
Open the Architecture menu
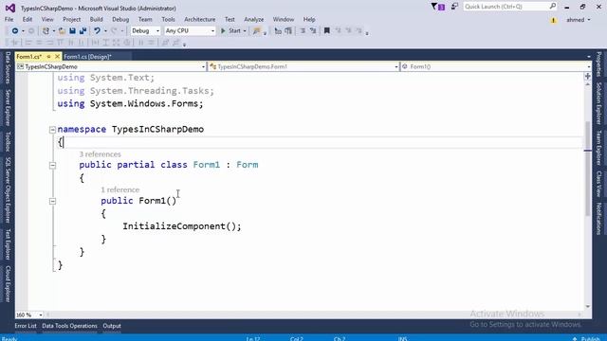200,19
